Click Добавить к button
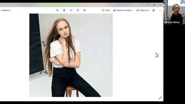This screenshot has height=104, width=185. [x=5, y=10]
